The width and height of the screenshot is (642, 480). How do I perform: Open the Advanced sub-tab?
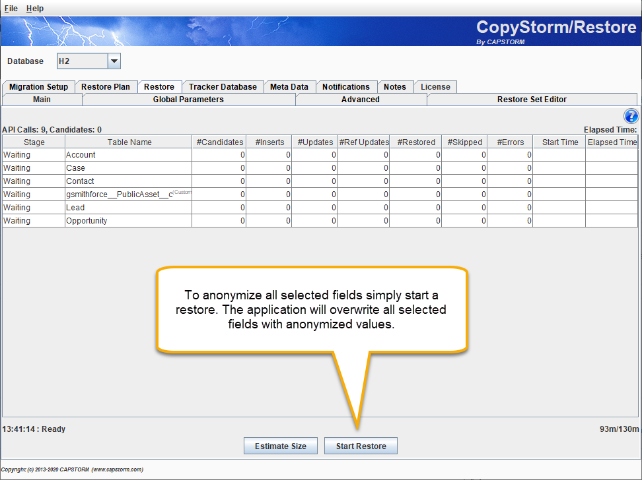click(361, 100)
